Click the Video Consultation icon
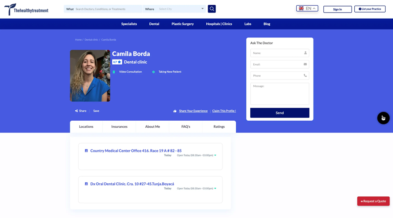The height and width of the screenshot is (218, 393). pos(114,72)
